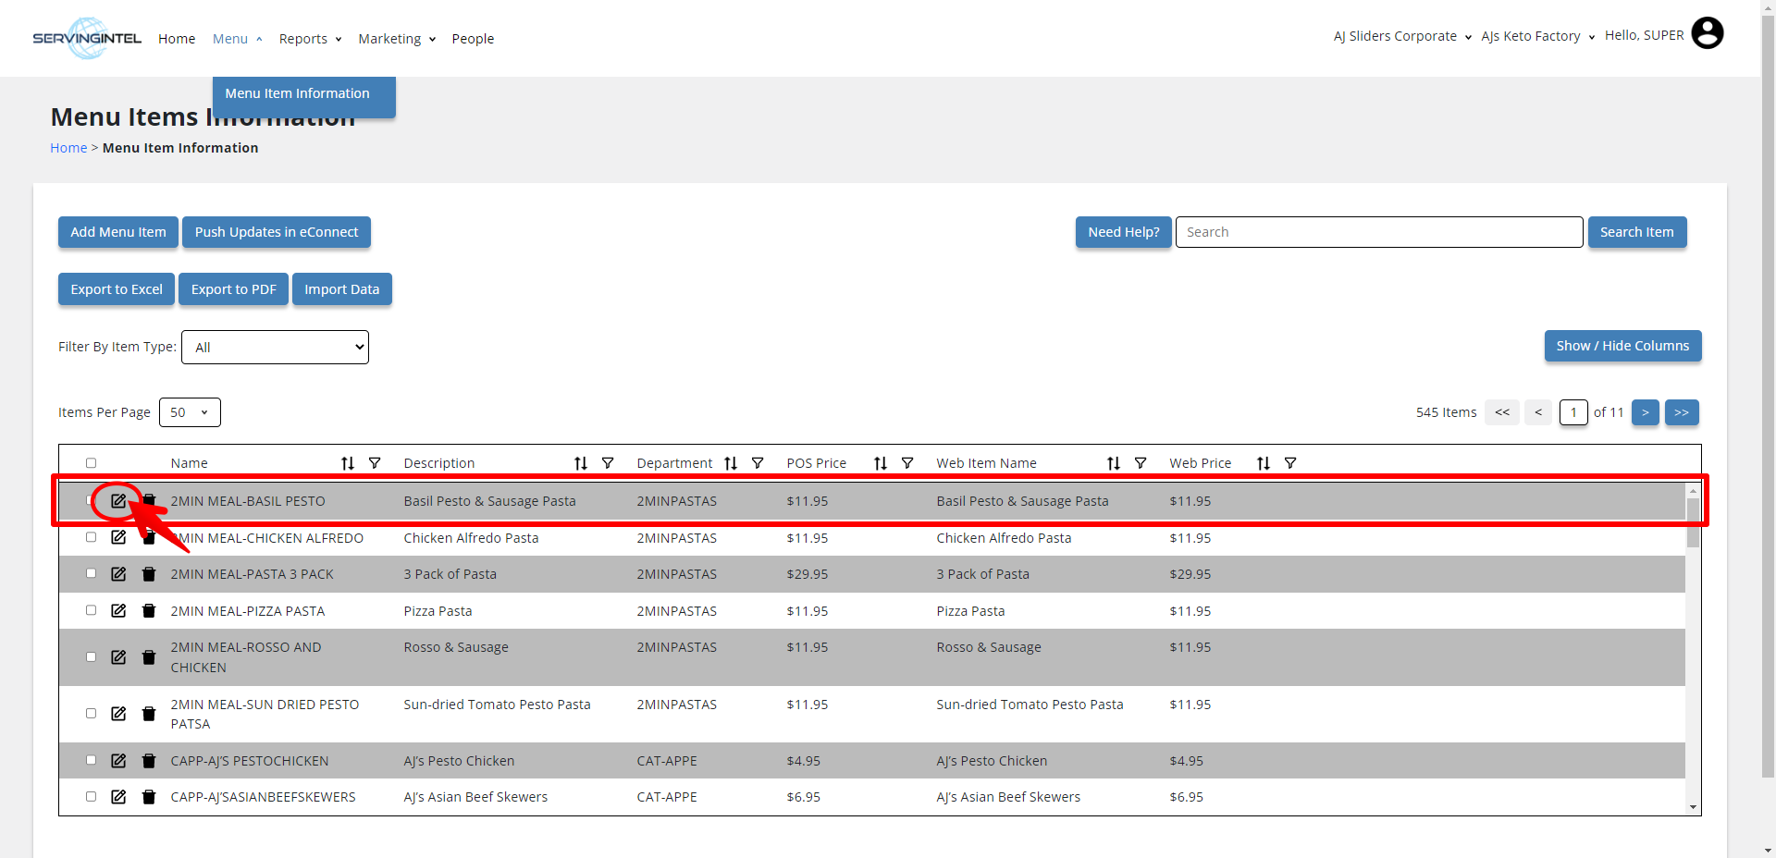The height and width of the screenshot is (858, 1776).
Task: Click the Add Menu Item button
Action: tap(118, 232)
